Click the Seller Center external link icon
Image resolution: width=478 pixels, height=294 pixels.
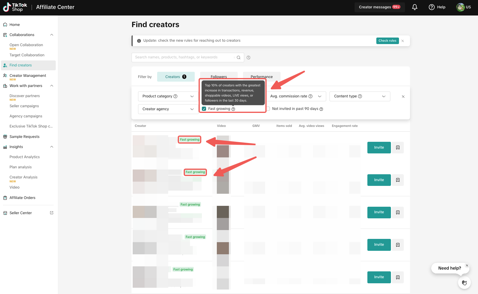[x=52, y=213]
